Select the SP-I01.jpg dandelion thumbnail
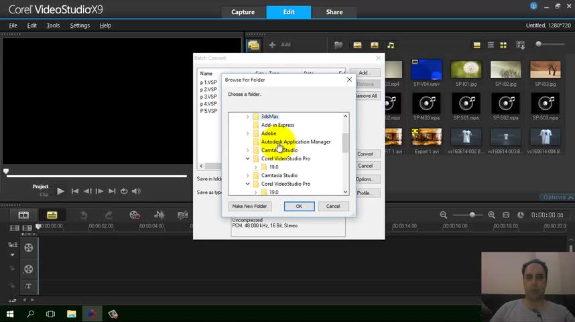Screen dimensions: 575x322 tap(466, 69)
